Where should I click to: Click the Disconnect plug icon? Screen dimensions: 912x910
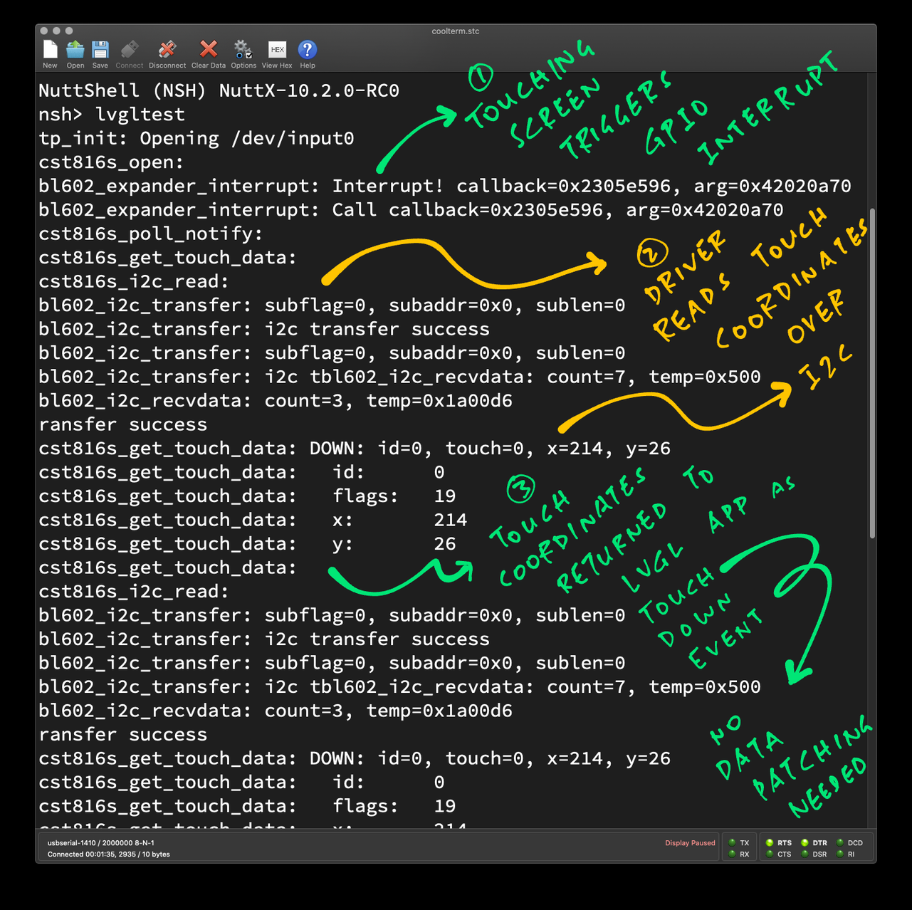click(x=167, y=51)
